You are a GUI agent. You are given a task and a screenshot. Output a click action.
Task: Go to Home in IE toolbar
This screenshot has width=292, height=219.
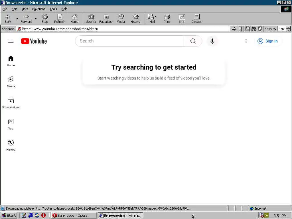tap(74, 19)
